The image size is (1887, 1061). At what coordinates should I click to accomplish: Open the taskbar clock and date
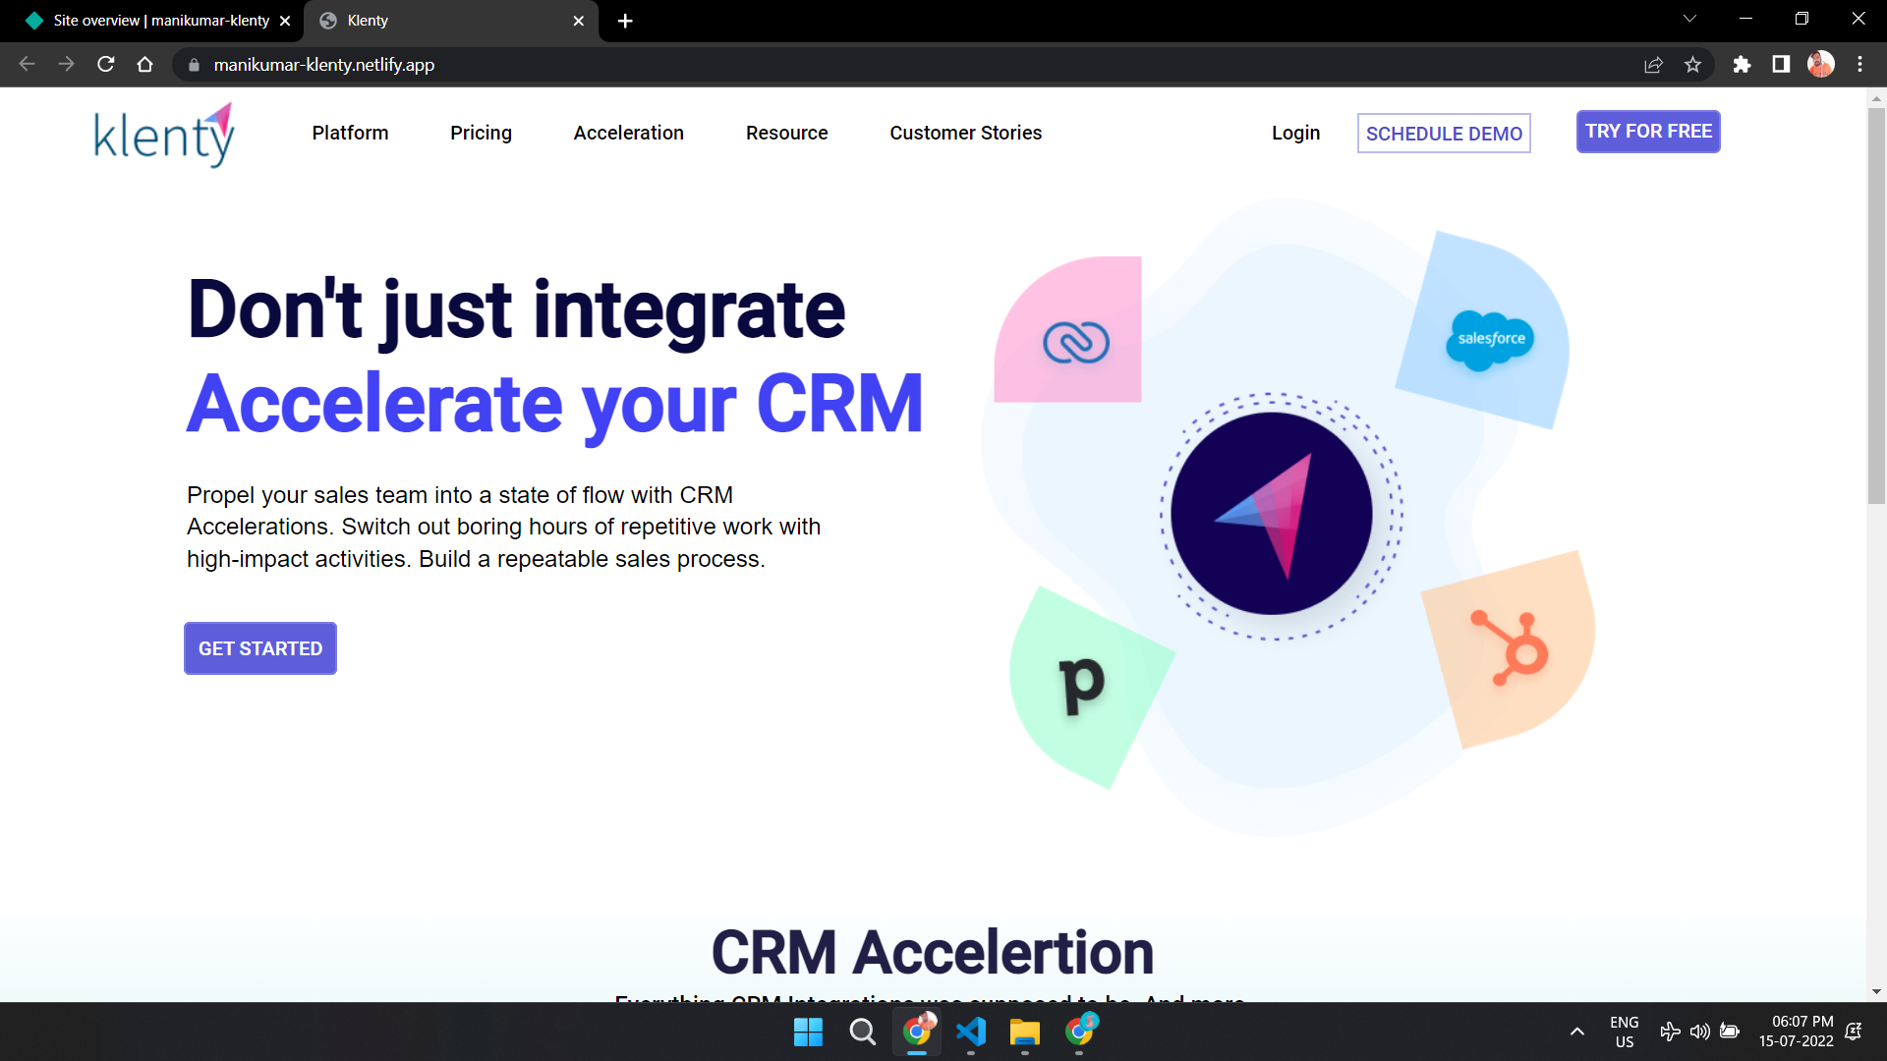[1796, 1032]
